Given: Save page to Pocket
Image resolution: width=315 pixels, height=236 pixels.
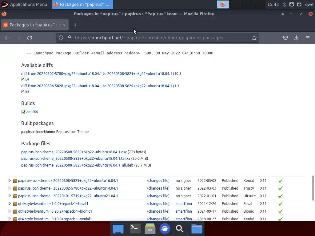Looking at the screenshot, I should pos(285,38).
